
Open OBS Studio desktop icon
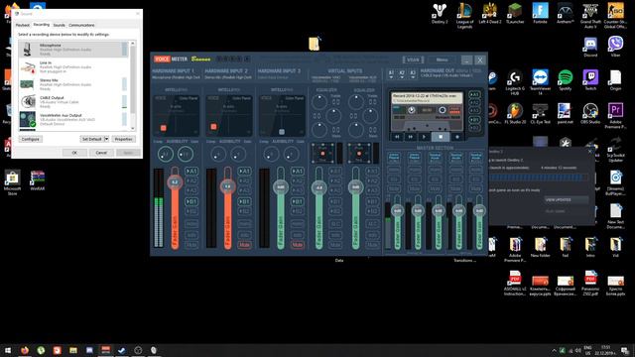[590, 113]
